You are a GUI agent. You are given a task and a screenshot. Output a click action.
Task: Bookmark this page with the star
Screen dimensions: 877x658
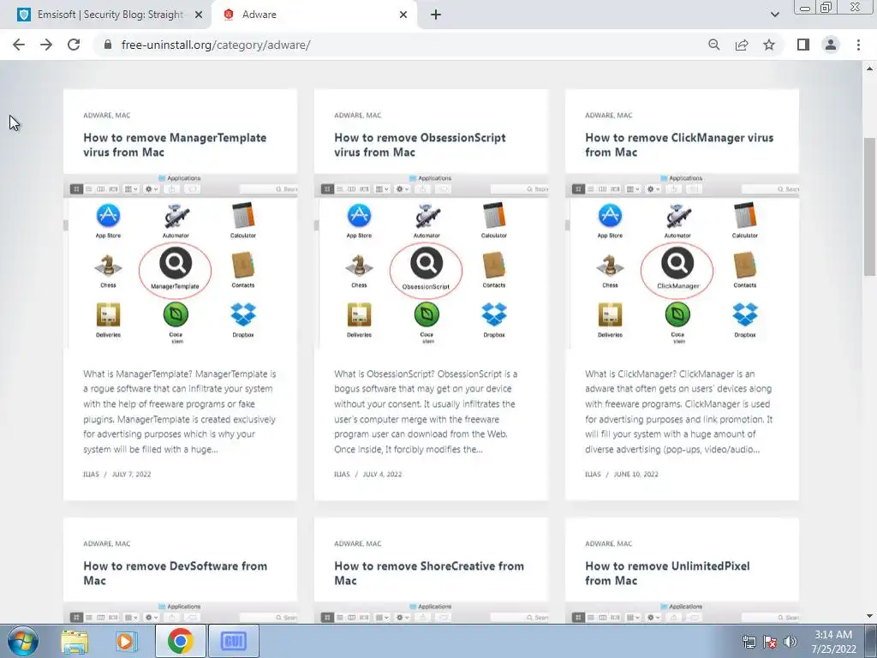[x=769, y=45]
